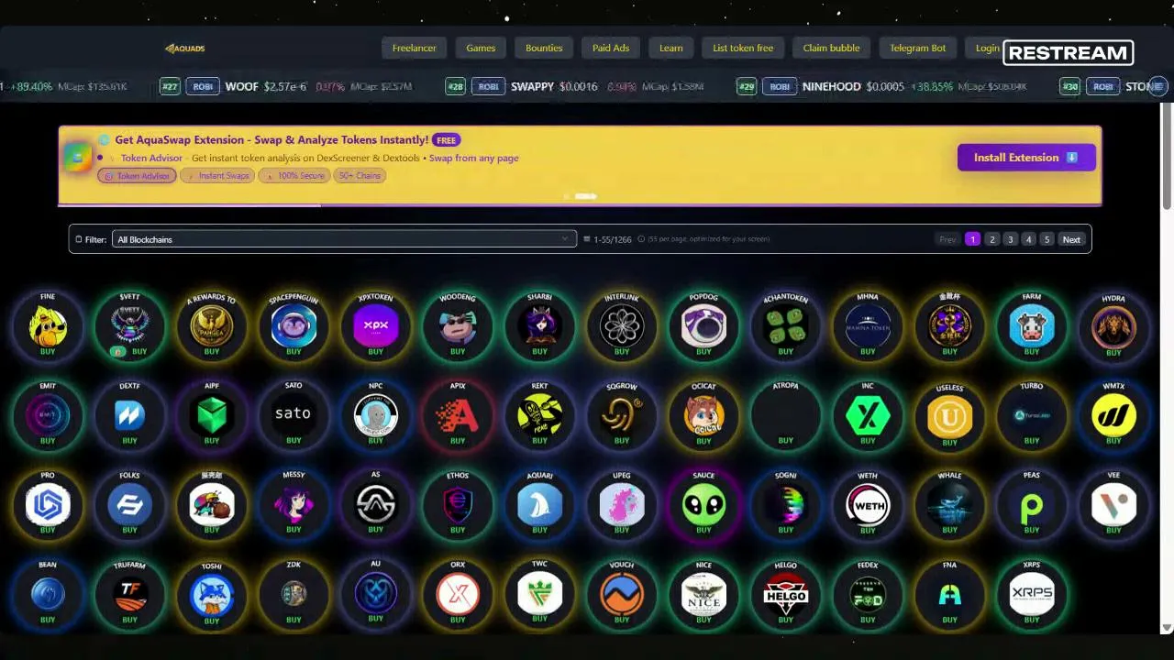Image resolution: width=1174 pixels, height=660 pixels.
Task: Select the DEXTF token icon
Action: (x=129, y=415)
